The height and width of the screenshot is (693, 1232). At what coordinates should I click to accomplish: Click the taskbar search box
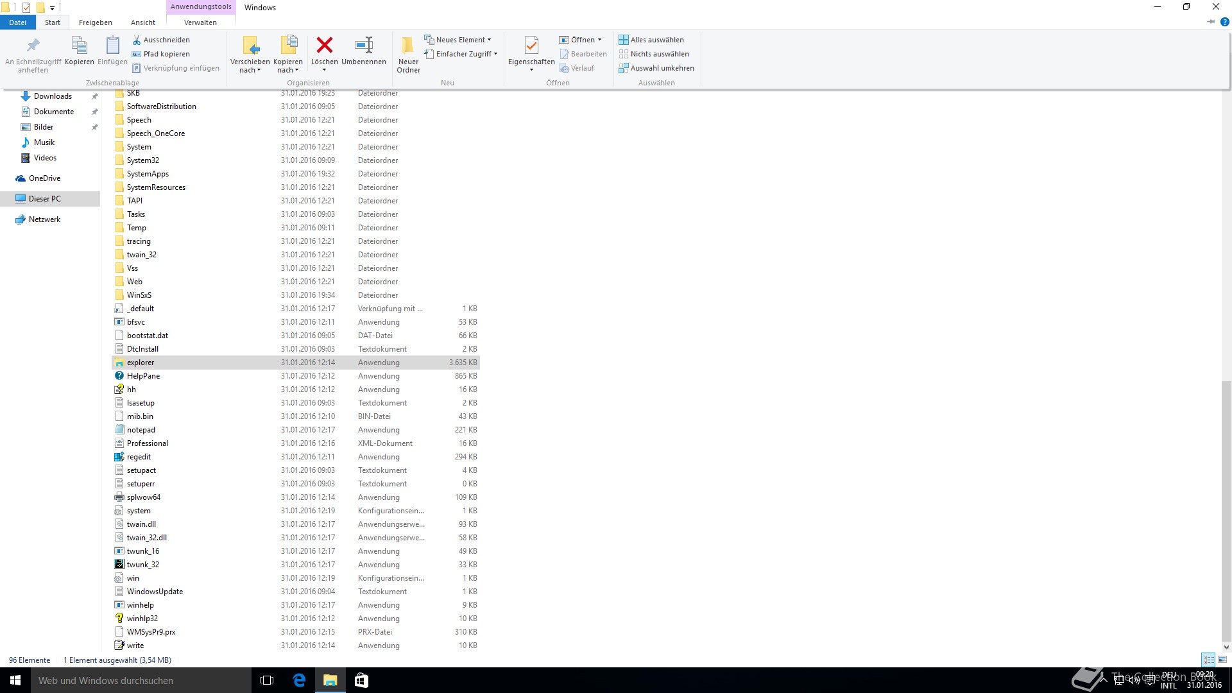click(141, 680)
